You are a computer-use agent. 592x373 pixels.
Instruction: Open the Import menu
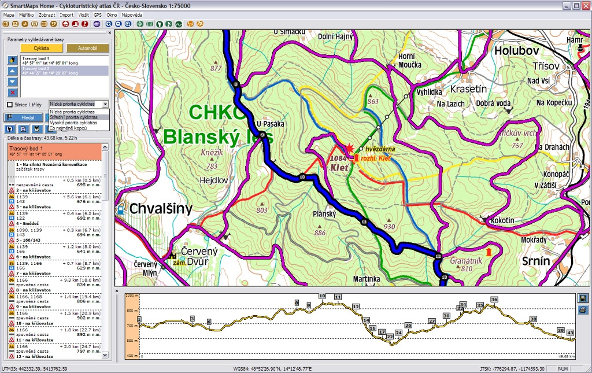[66, 15]
